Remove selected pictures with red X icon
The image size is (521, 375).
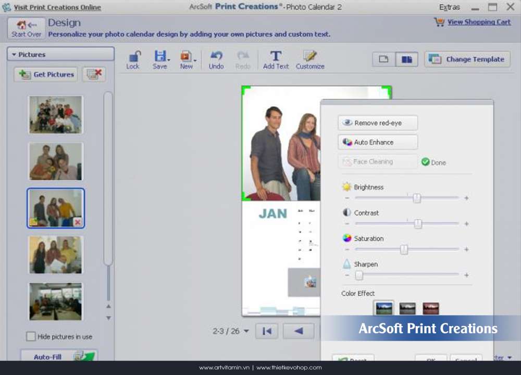(x=94, y=74)
